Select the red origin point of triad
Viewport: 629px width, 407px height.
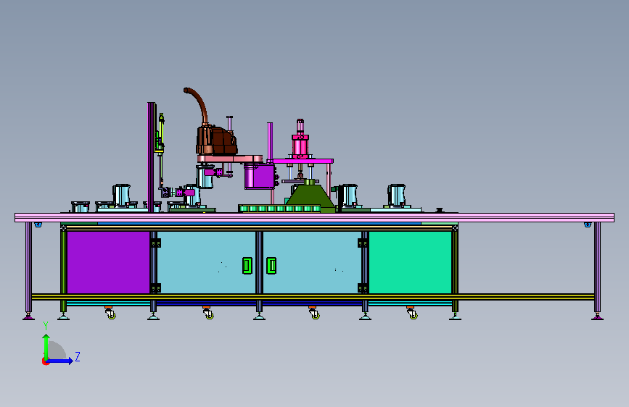coord(45,361)
